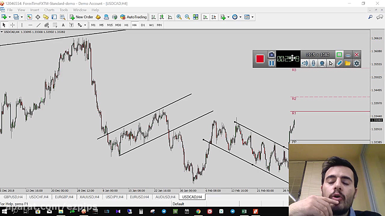This screenshot has height=216, width=385.
Task: Toggle the chart auto scroll icon
Action: click(205, 17)
